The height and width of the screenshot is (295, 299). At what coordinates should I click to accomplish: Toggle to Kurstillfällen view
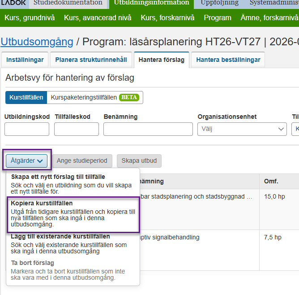[26, 97]
